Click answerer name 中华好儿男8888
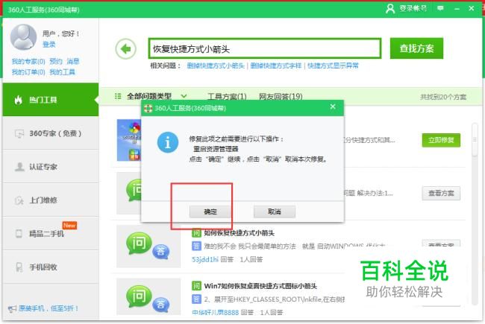This screenshot has height=324, width=485. (x=216, y=312)
